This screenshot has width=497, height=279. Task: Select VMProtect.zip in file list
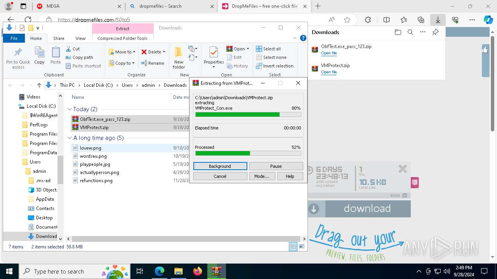click(94, 127)
